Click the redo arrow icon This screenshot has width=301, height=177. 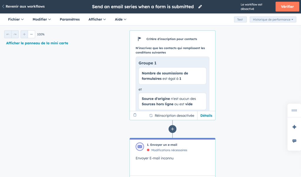15,34
